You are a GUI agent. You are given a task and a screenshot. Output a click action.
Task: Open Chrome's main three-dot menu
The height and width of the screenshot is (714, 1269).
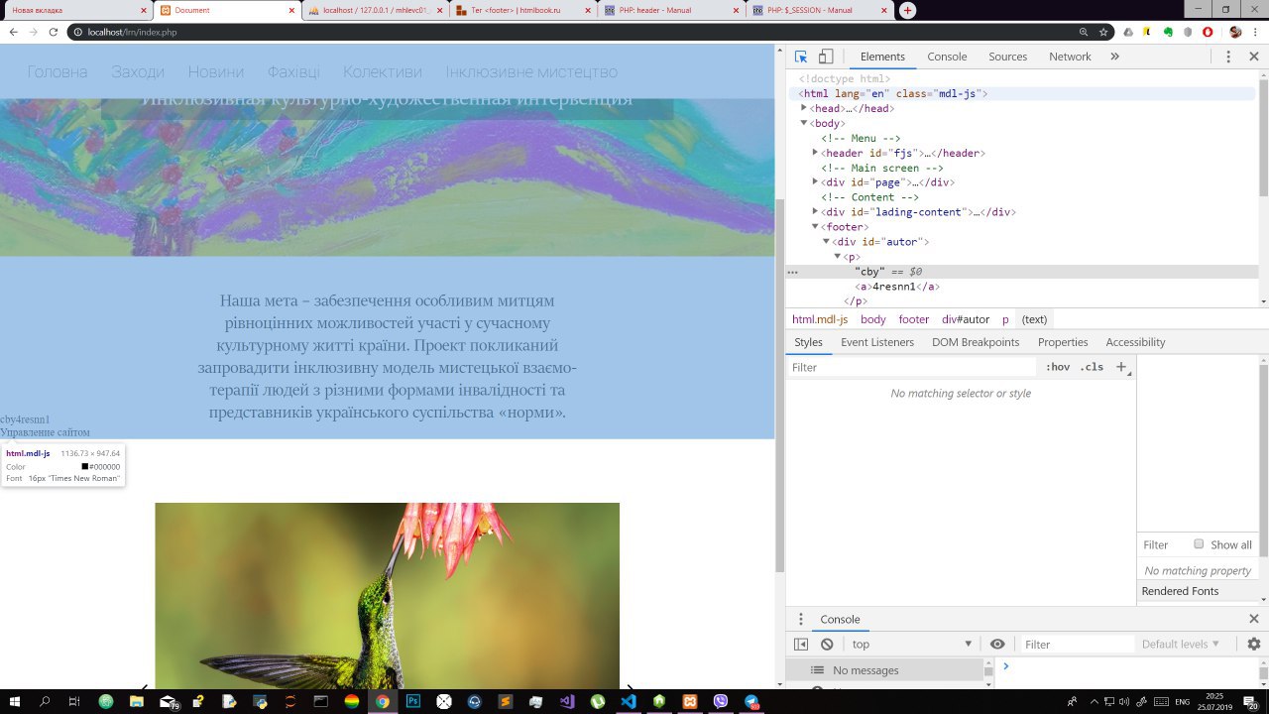point(1255,32)
